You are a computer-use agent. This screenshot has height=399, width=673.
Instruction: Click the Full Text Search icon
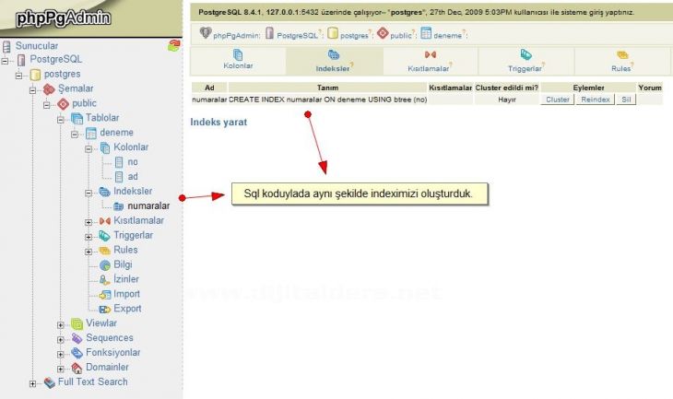pos(50,382)
